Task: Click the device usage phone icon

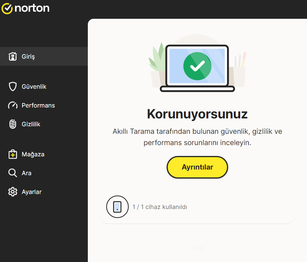Action: coord(117,207)
